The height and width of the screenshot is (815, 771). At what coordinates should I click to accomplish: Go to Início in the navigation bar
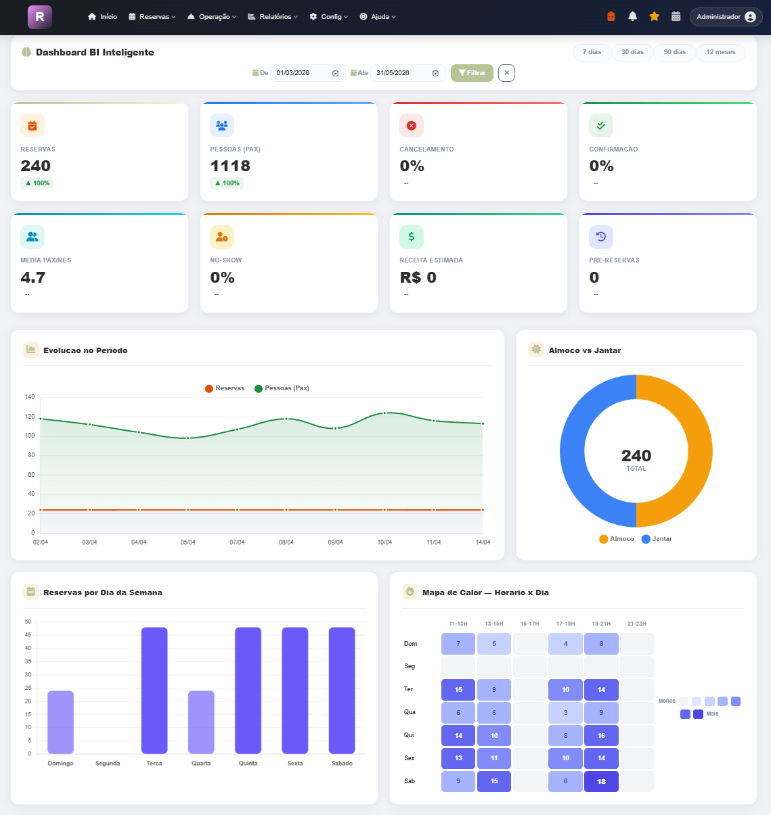click(102, 16)
